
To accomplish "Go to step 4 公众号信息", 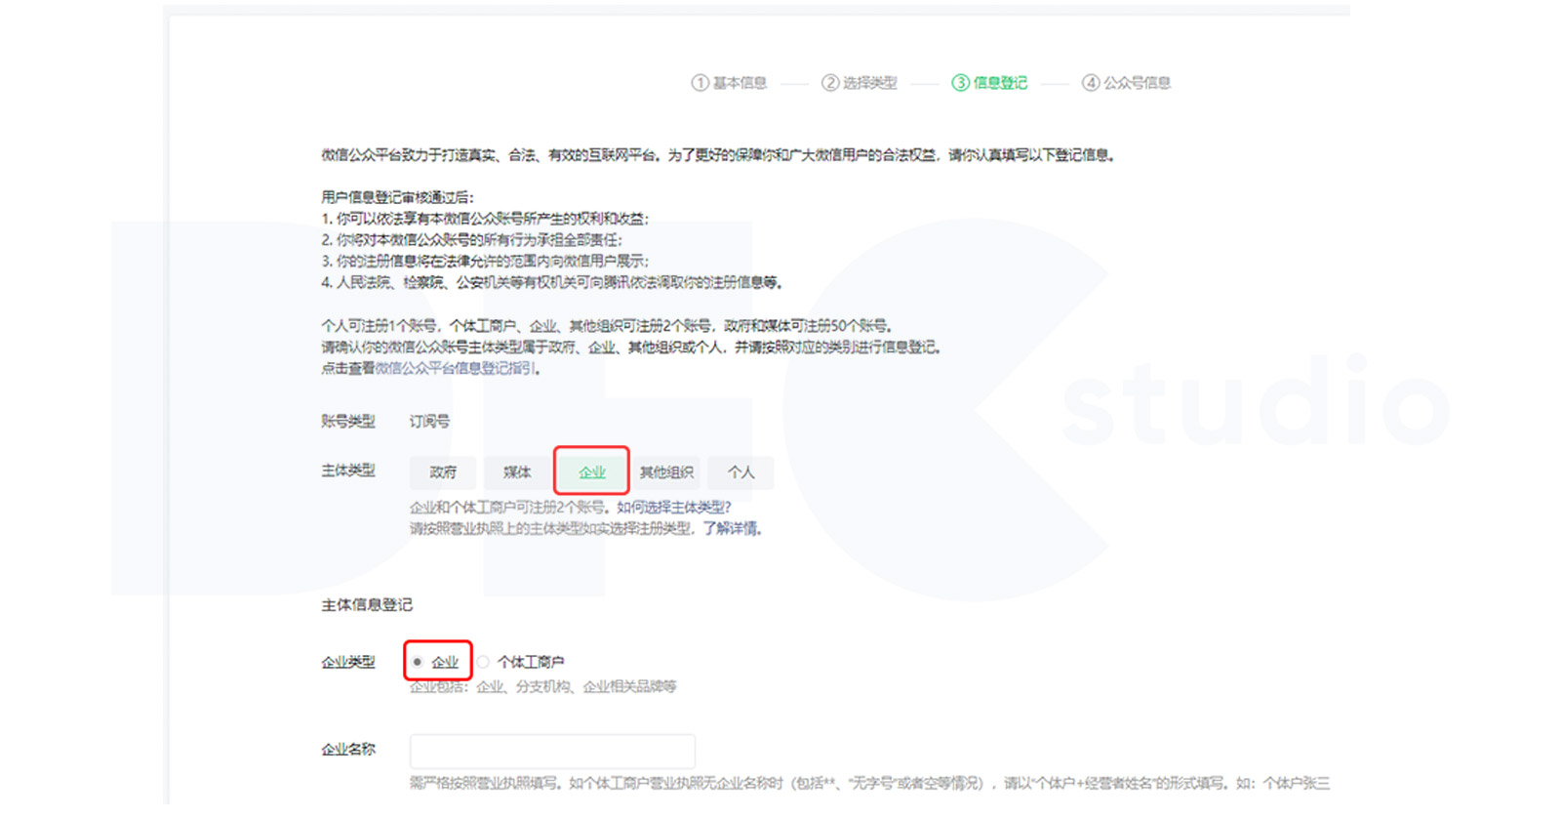I will pos(1126,83).
